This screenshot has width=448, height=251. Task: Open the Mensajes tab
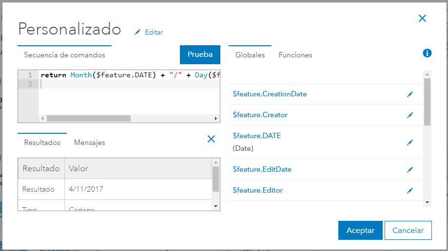point(89,143)
